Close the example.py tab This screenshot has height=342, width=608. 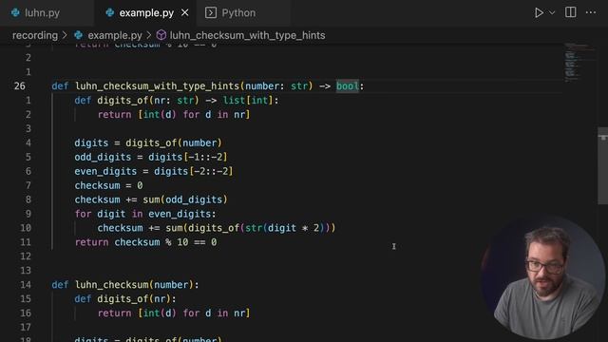pyautogui.click(x=185, y=12)
